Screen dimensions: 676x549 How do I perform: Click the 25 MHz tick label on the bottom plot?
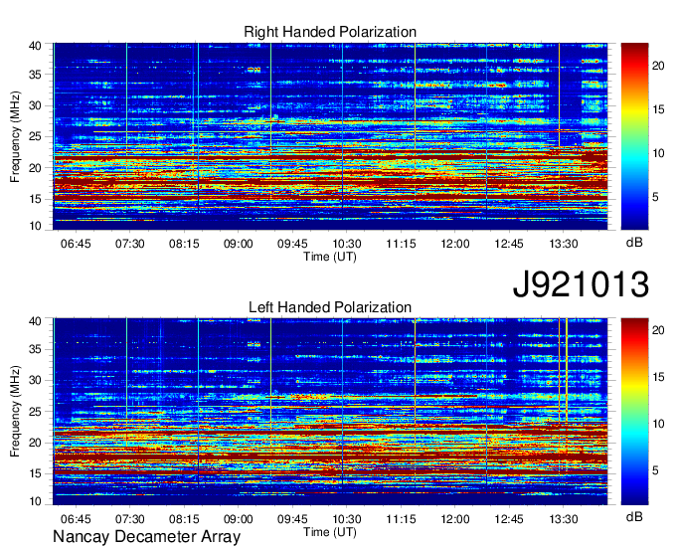(35, 412)
